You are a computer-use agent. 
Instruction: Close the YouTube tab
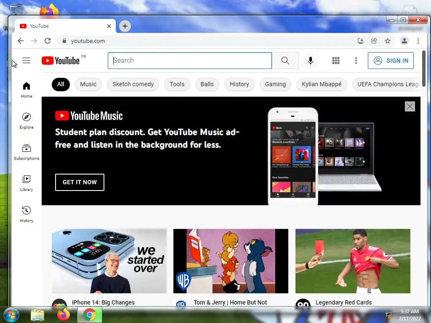click(x=109, y=26)
